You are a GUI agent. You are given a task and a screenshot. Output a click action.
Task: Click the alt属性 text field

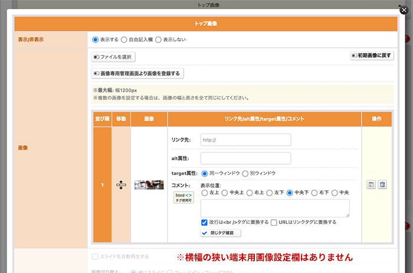point(245,158)
